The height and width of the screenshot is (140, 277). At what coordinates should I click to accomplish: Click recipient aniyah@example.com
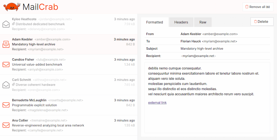coord(45,69)
